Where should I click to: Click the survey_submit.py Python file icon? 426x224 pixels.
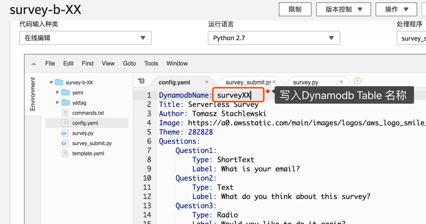click(65, 143)
